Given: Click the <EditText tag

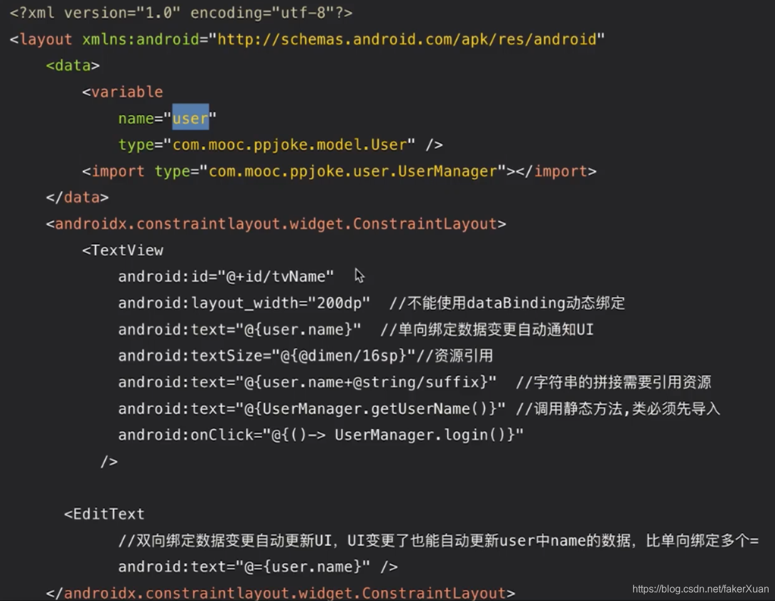Looking at the screenshot, I should [104, 514].
